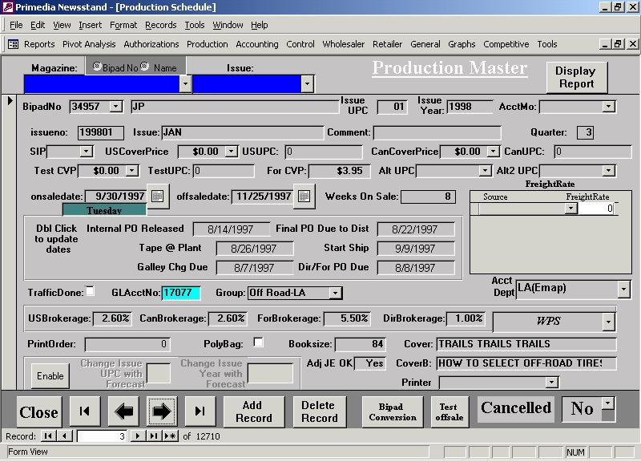This screenshot has height=462, width=641.
Task: Go to next record right arrow
Action: tap(161, 411)
